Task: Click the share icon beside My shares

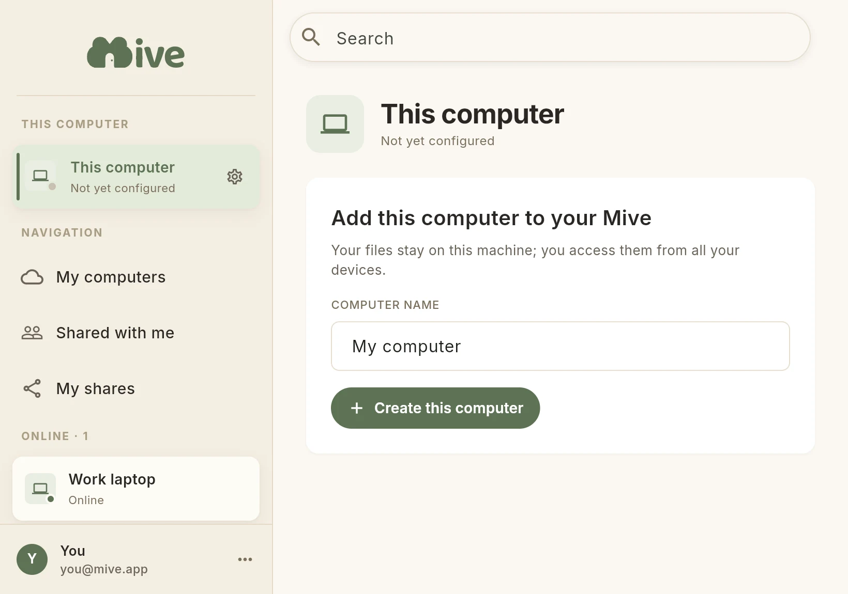Action: (32, 388)
